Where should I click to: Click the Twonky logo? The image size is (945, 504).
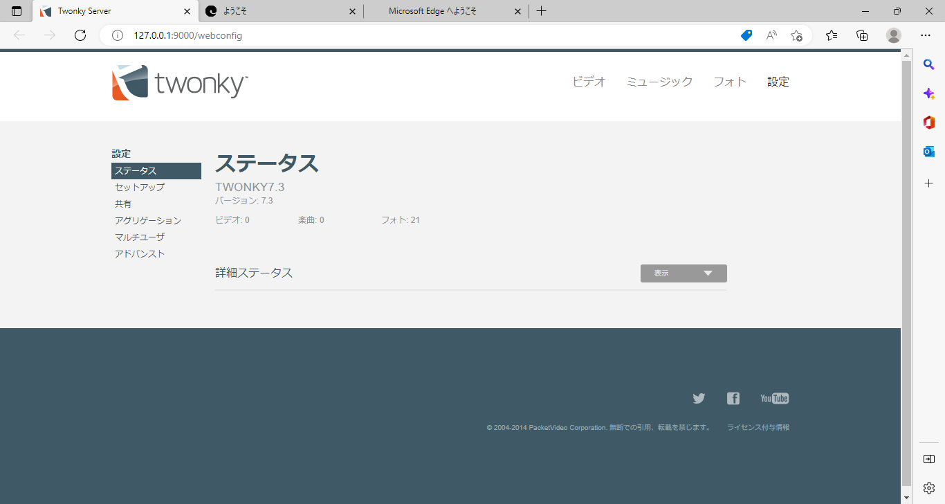[180, 82]
